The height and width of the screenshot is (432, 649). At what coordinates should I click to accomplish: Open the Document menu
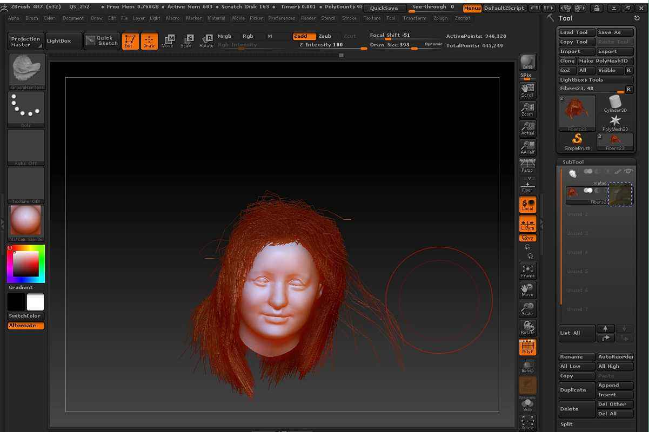(73, 18)
